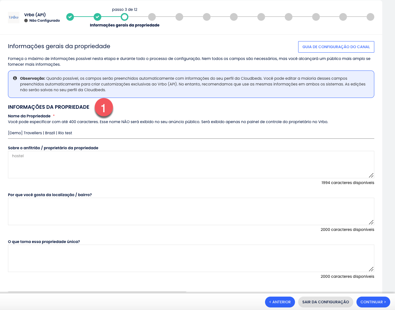Image resolution: width=395 pixels, height=310 pixels.
Task: Click the info icon in observation box
Action: (x=15, y=78)
